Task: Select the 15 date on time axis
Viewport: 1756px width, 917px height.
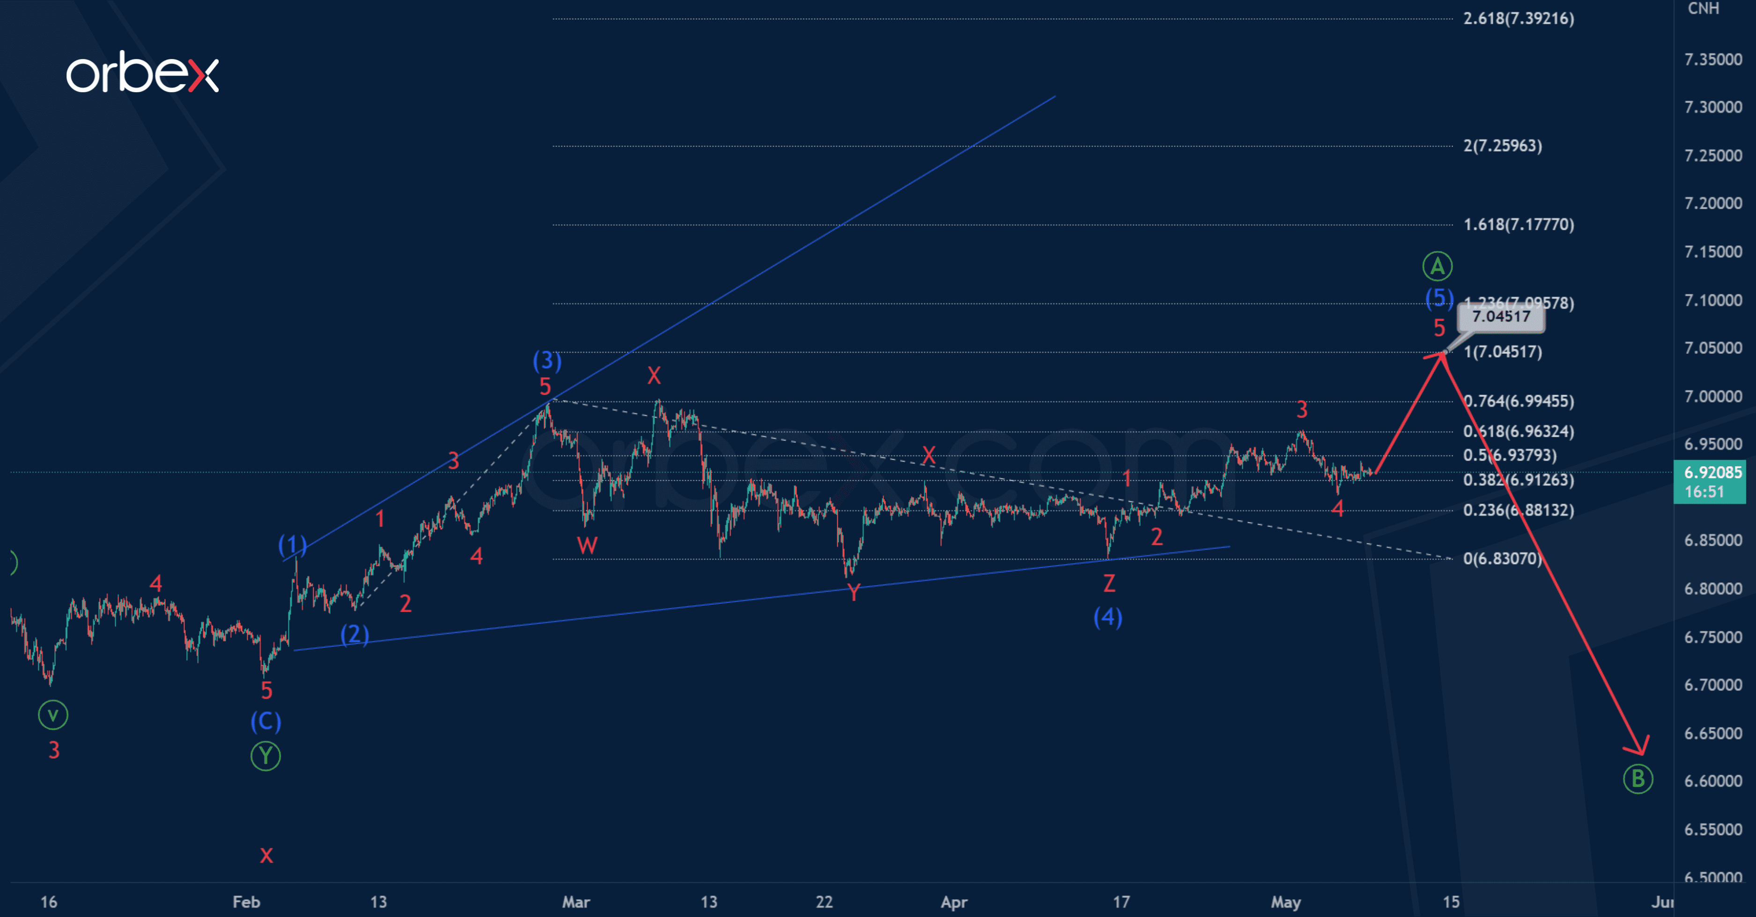Action: pyautogui.click(x=1451, y=902)
